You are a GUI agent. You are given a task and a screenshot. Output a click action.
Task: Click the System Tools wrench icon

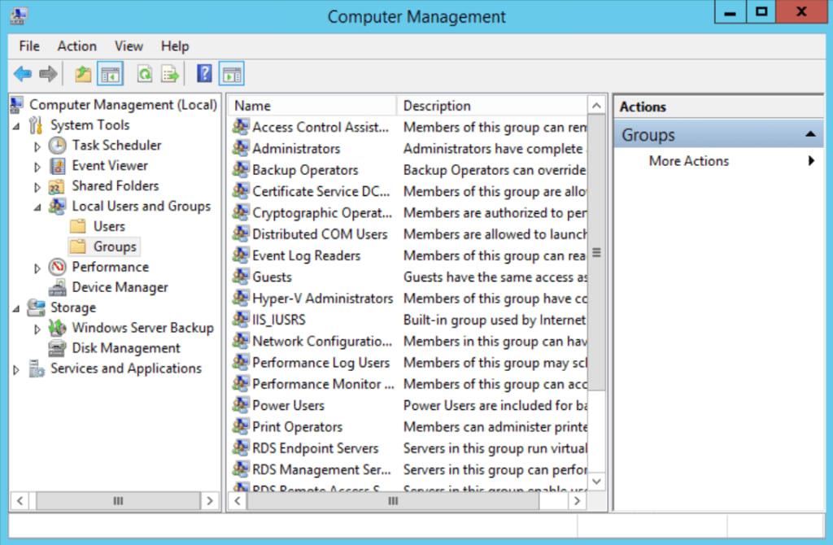36,124
